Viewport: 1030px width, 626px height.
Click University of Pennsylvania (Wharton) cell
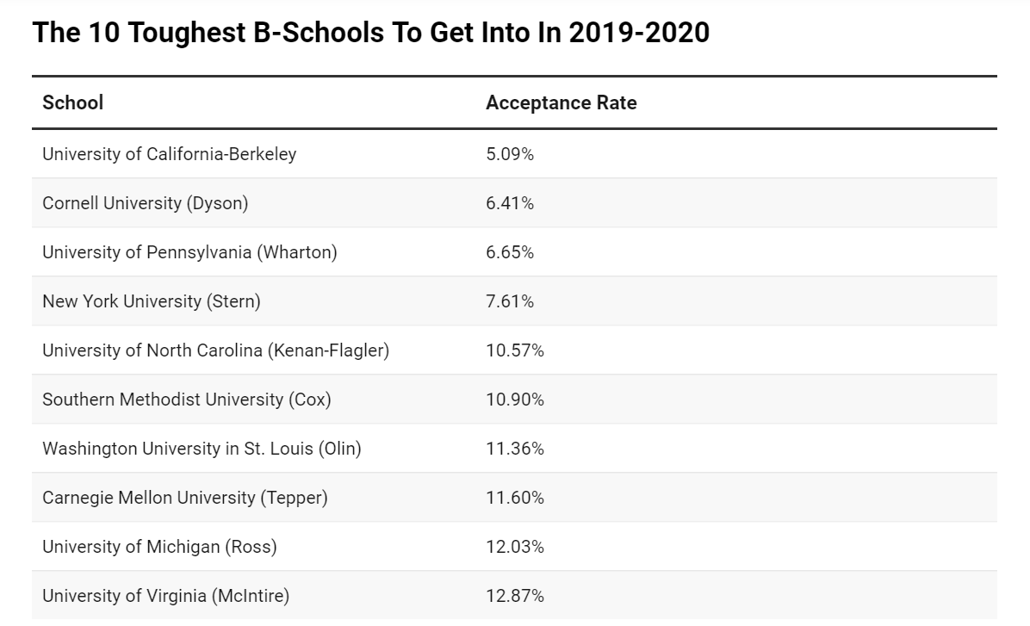pyautogui.click(x=189, y=252)
